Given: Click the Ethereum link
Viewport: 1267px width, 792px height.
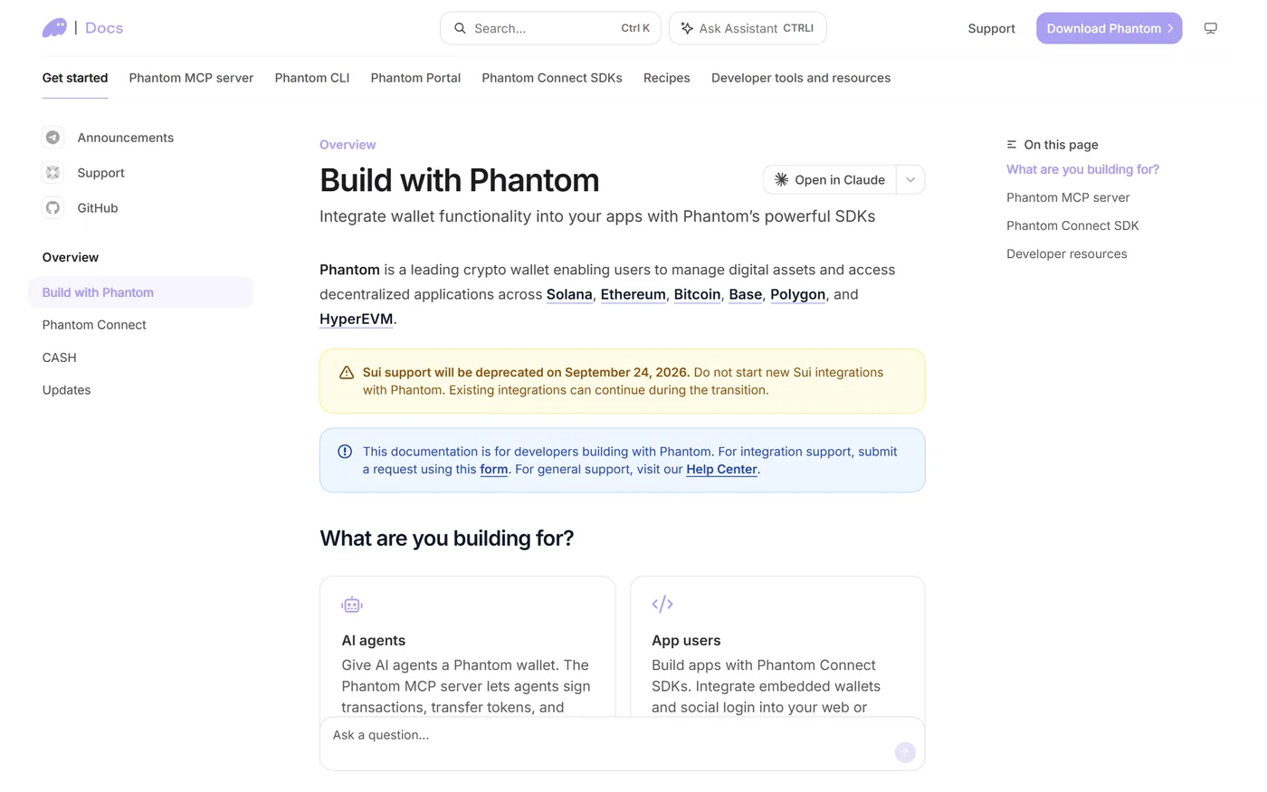Looking at the screenshot, I should (x=633, y=294).
